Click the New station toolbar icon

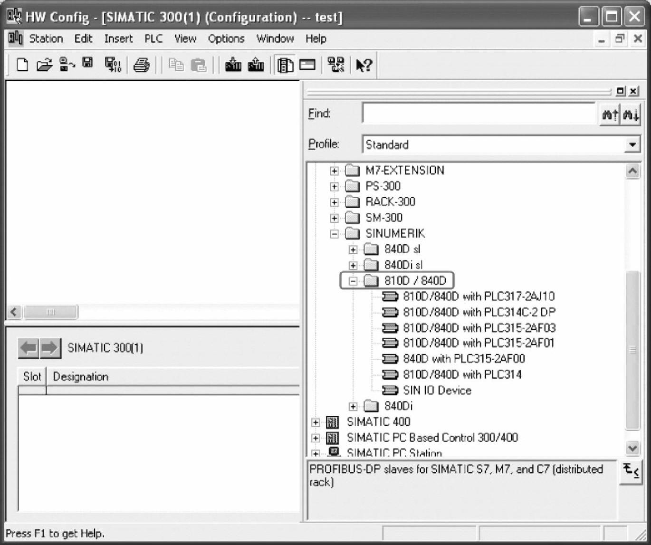point(22,64)
